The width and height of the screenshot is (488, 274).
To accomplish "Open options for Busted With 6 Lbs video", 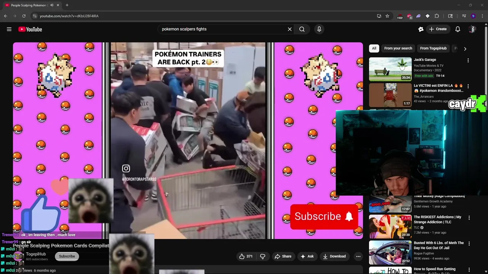I will pyautogui.click(x=469, y=244).
